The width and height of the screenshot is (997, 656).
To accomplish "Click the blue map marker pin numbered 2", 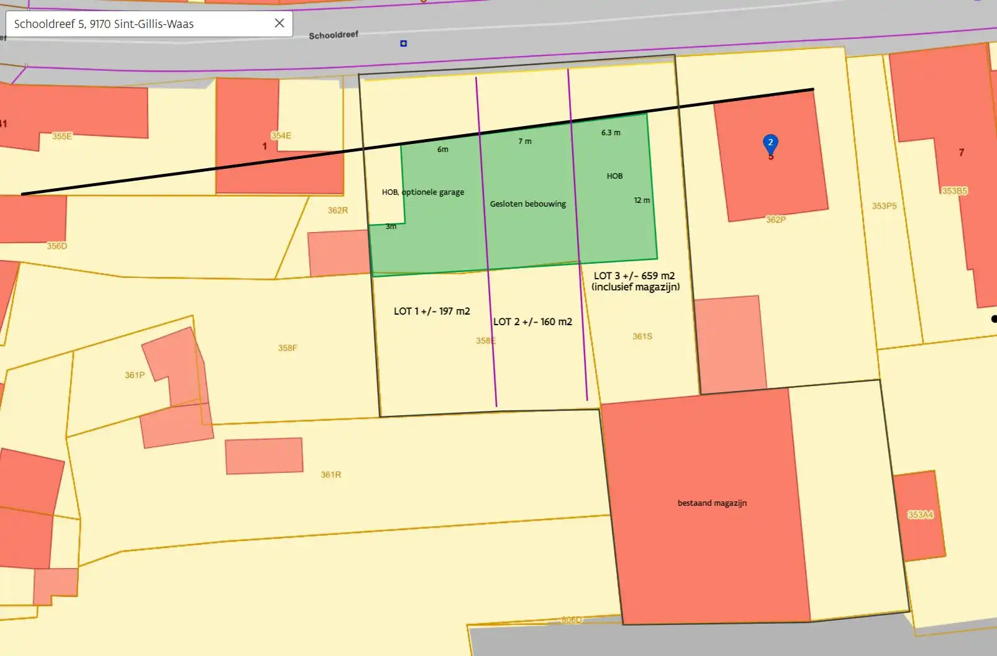I will (770, 143).
